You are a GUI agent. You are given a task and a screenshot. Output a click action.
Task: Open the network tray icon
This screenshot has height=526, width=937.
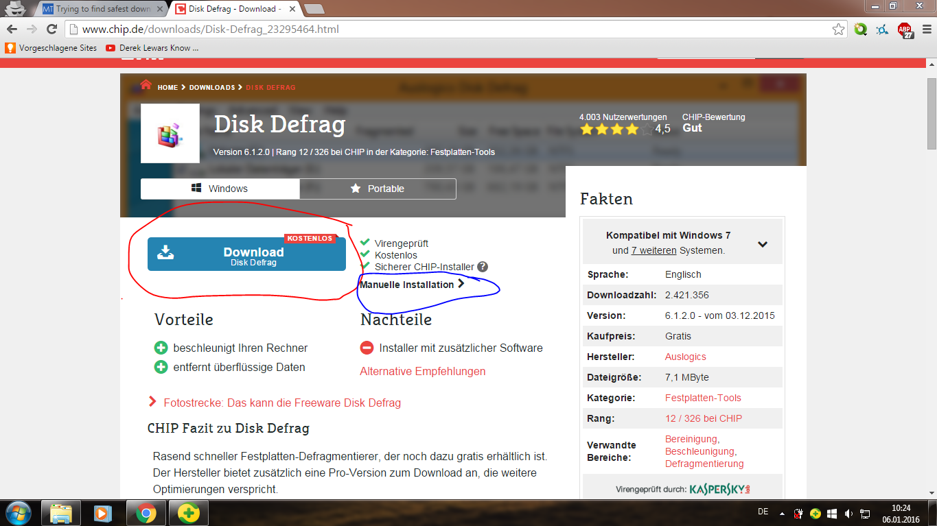(x=866, y=513)
